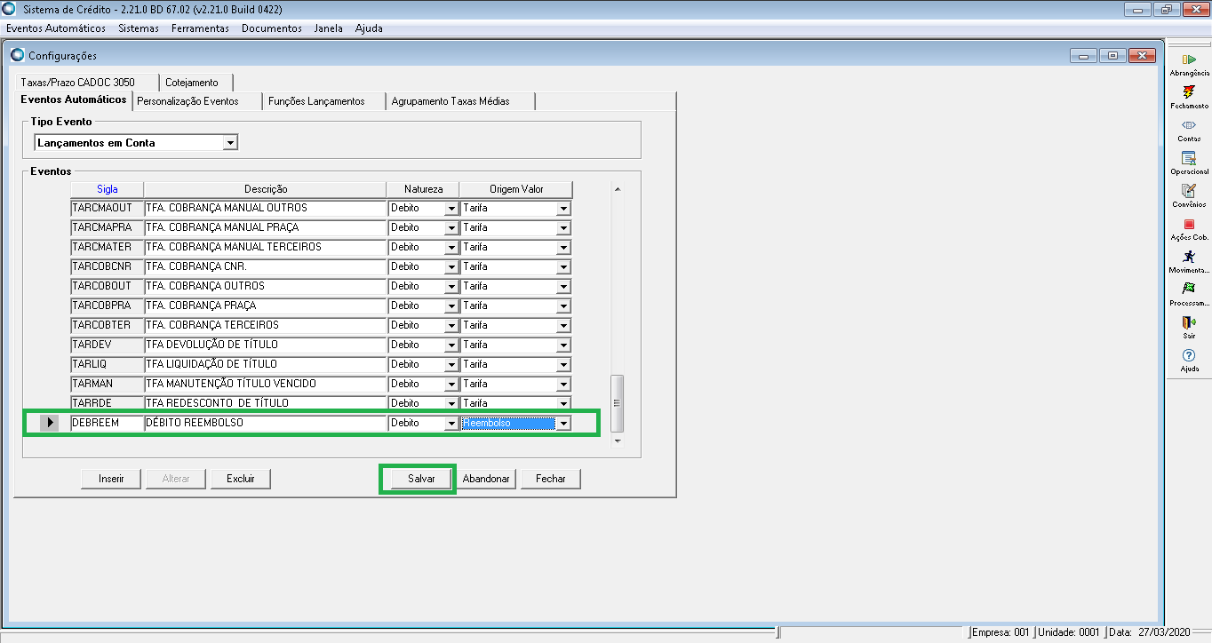The width and height of the screenshot is (1212, 643).
Task: Click the Ajuda help icon
Action: (1189, 355)
